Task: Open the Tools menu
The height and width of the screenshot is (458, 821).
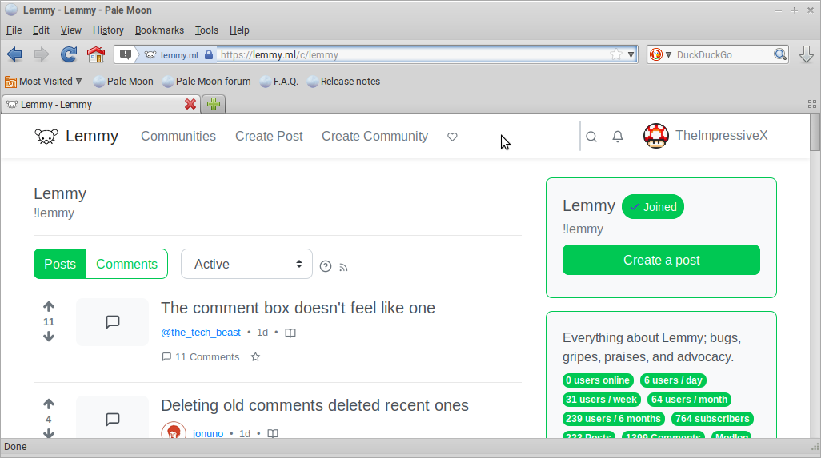Action: coord(206,30)
